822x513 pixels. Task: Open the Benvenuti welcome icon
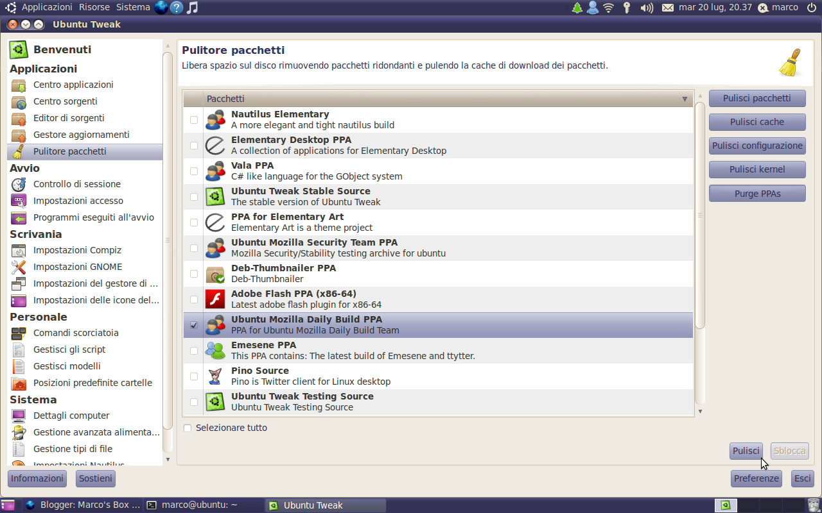click(19, 49)
